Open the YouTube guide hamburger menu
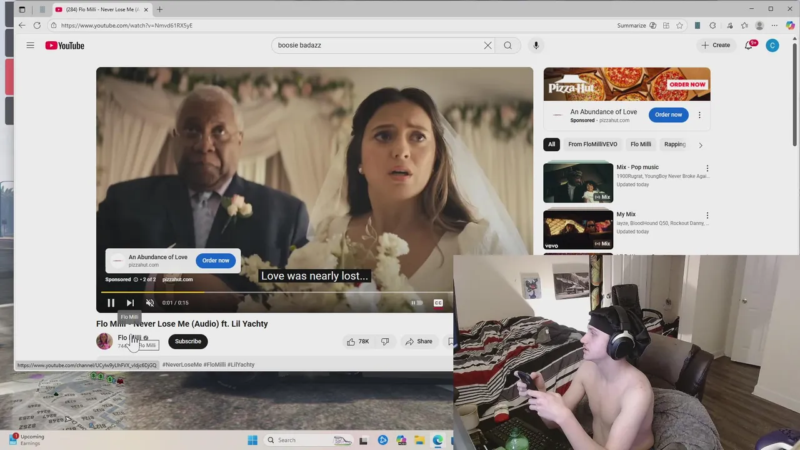 click(x=30, y=45)
